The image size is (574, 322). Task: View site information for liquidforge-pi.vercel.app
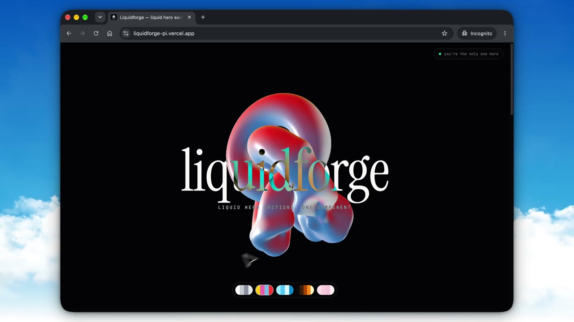tap(126, 33)
